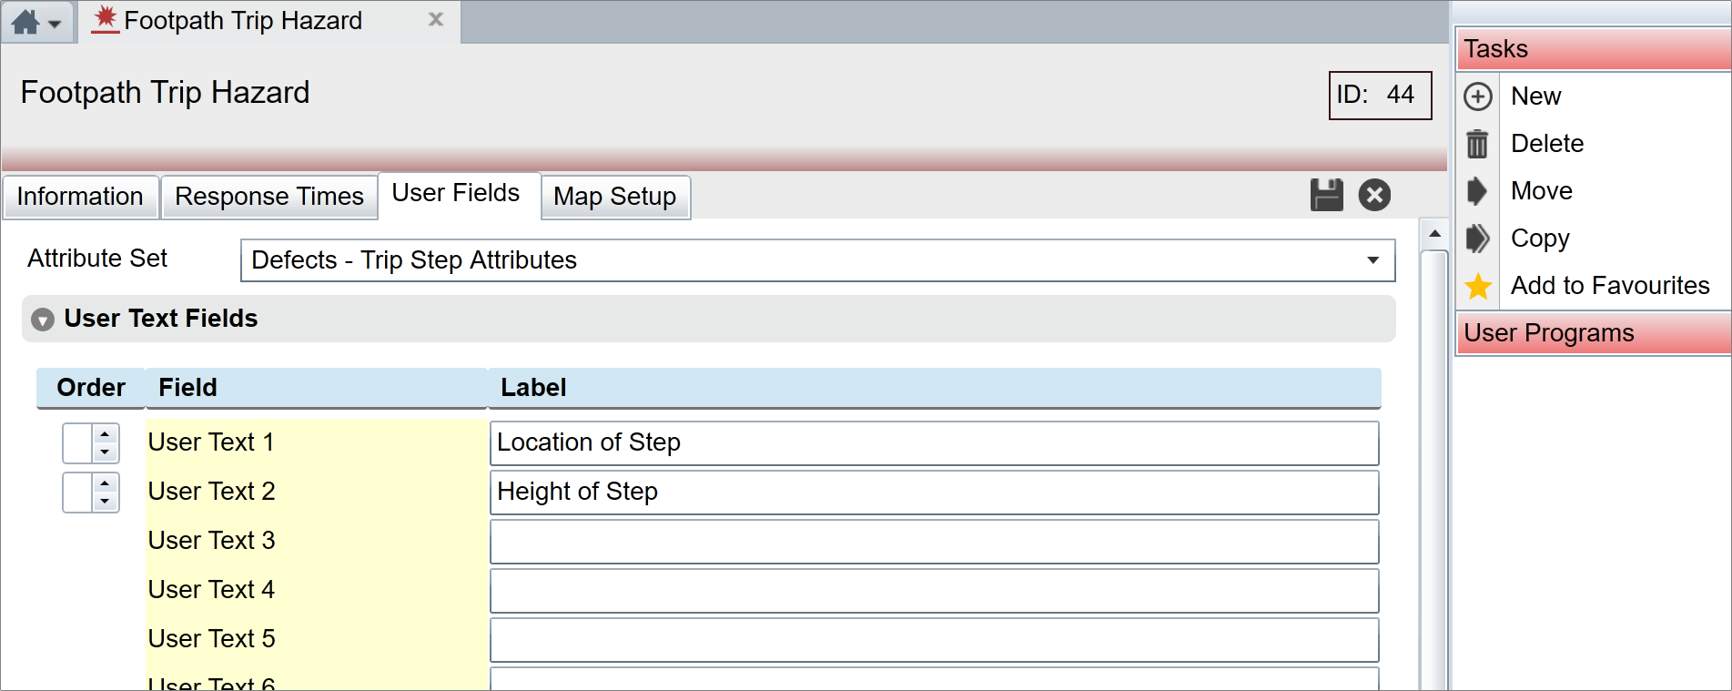Move User Text 2 order down
This screenshot has width=1732, height=691.
pyautogui.click(x=106, y=502)
